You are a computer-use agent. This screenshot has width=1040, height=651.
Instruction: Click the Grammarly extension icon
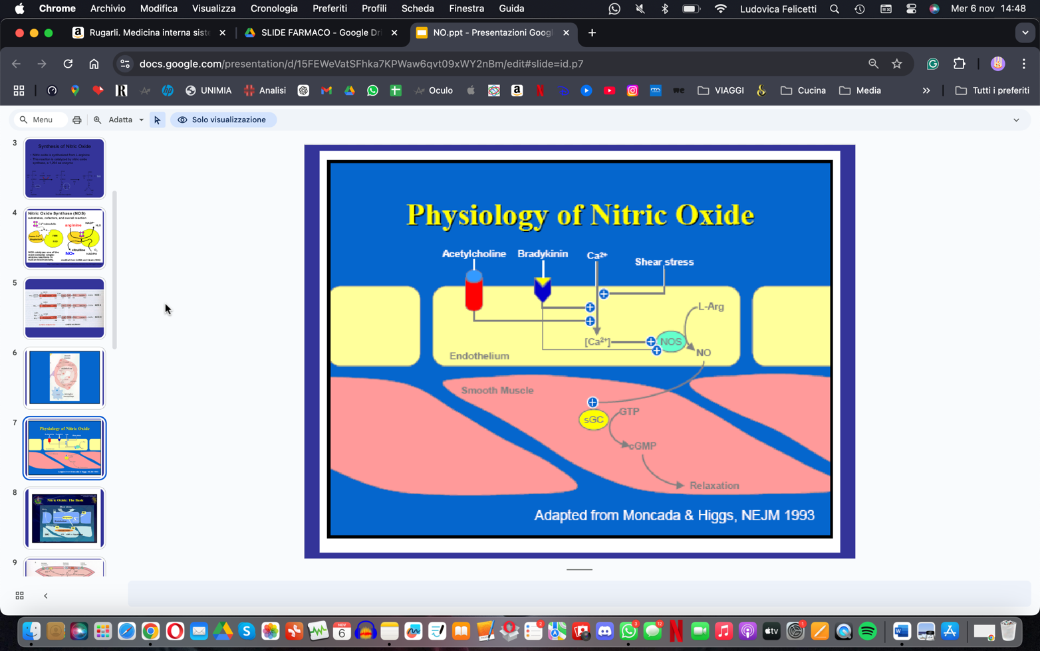pyautogui.click(x=933, y=64)
